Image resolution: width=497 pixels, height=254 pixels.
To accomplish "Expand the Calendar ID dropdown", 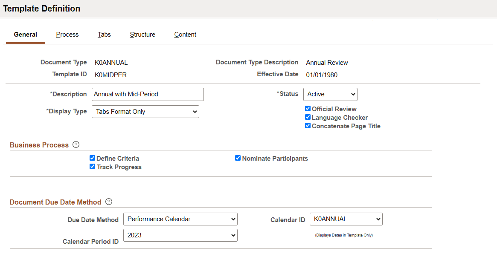I will click(x=346, y=219).
